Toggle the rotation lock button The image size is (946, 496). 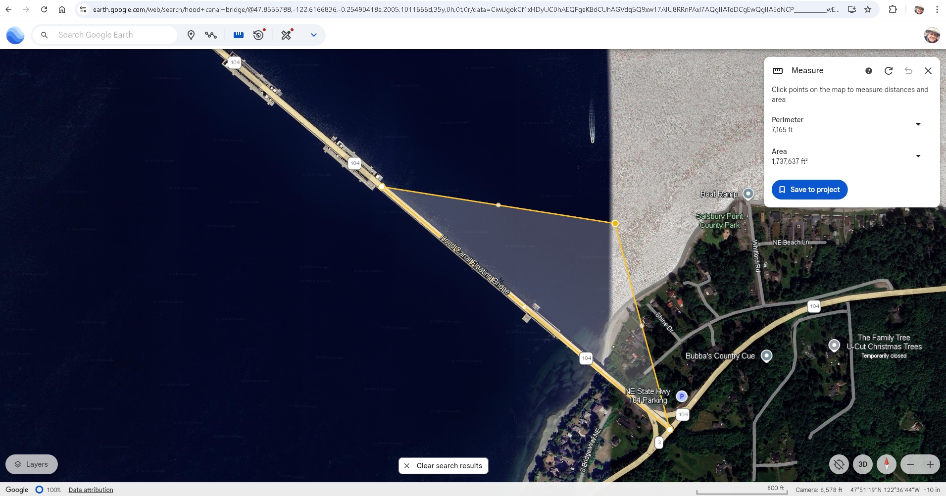click(x=839, y=464)
